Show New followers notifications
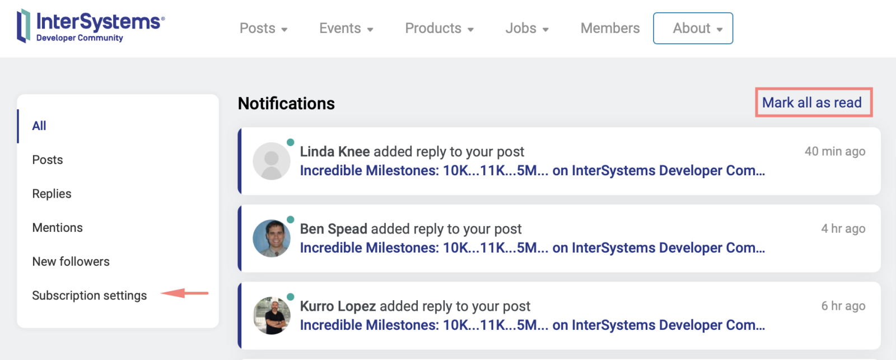Viewport: 896px width, 360px height. [x=71, y=261]
